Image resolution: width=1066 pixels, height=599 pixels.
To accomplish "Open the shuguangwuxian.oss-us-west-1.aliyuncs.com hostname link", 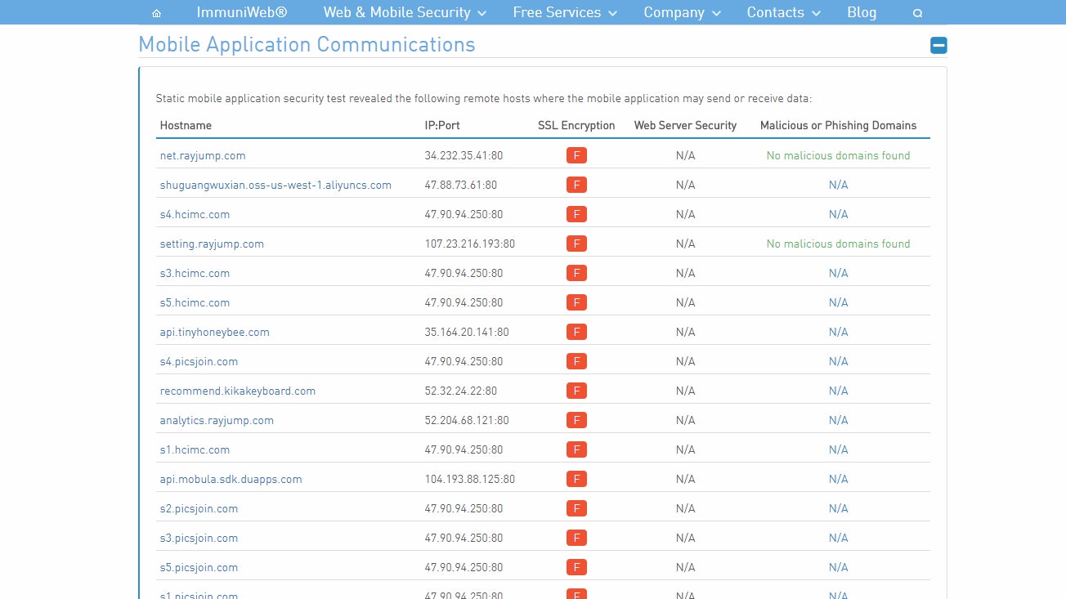I will tap(275, 185).
